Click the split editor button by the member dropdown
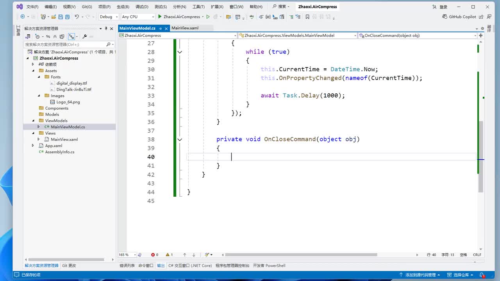 [x=481, y=36]
